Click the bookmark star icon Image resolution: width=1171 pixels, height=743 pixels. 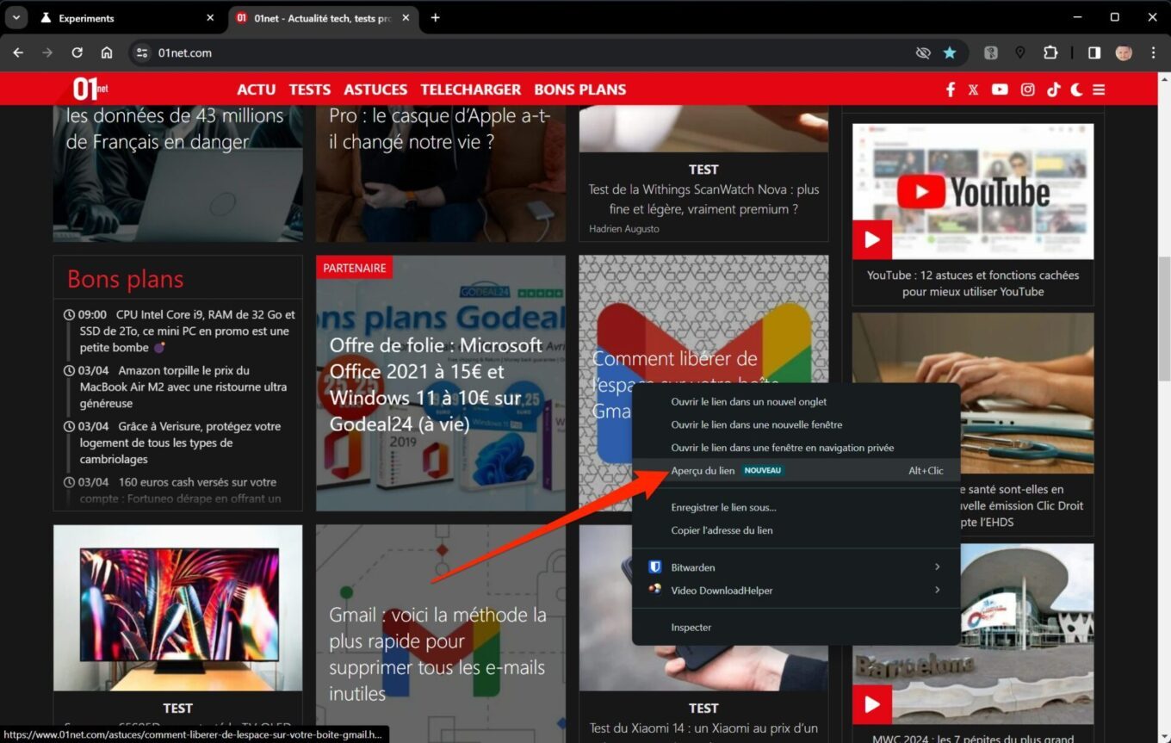(950, 53)
